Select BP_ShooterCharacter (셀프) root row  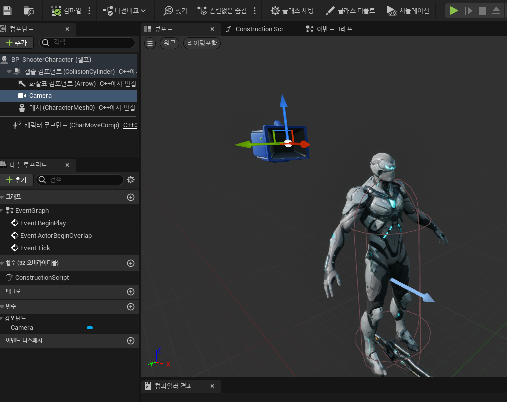click(68, 60)
